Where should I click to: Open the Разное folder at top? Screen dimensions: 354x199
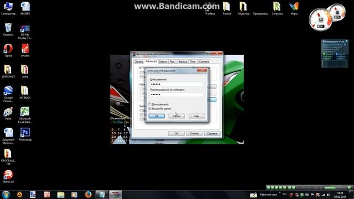click(227, 9)
